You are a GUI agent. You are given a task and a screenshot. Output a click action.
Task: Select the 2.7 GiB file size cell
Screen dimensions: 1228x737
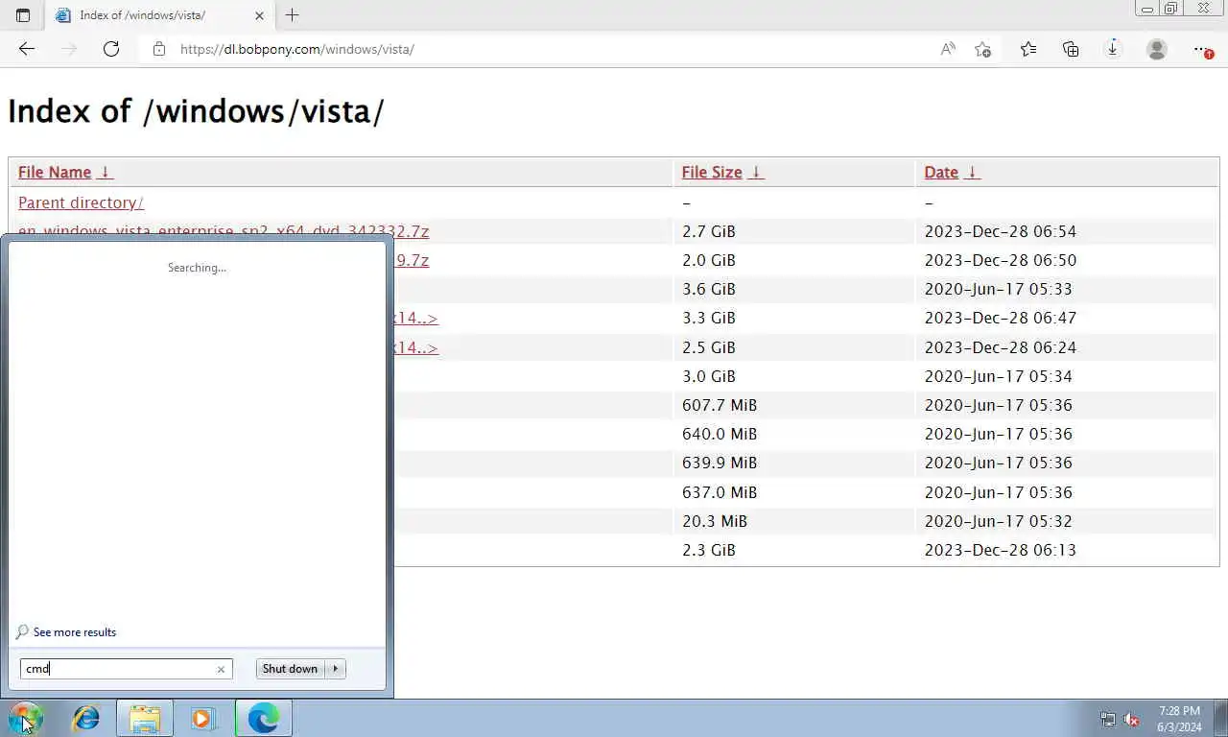point(709,231)
